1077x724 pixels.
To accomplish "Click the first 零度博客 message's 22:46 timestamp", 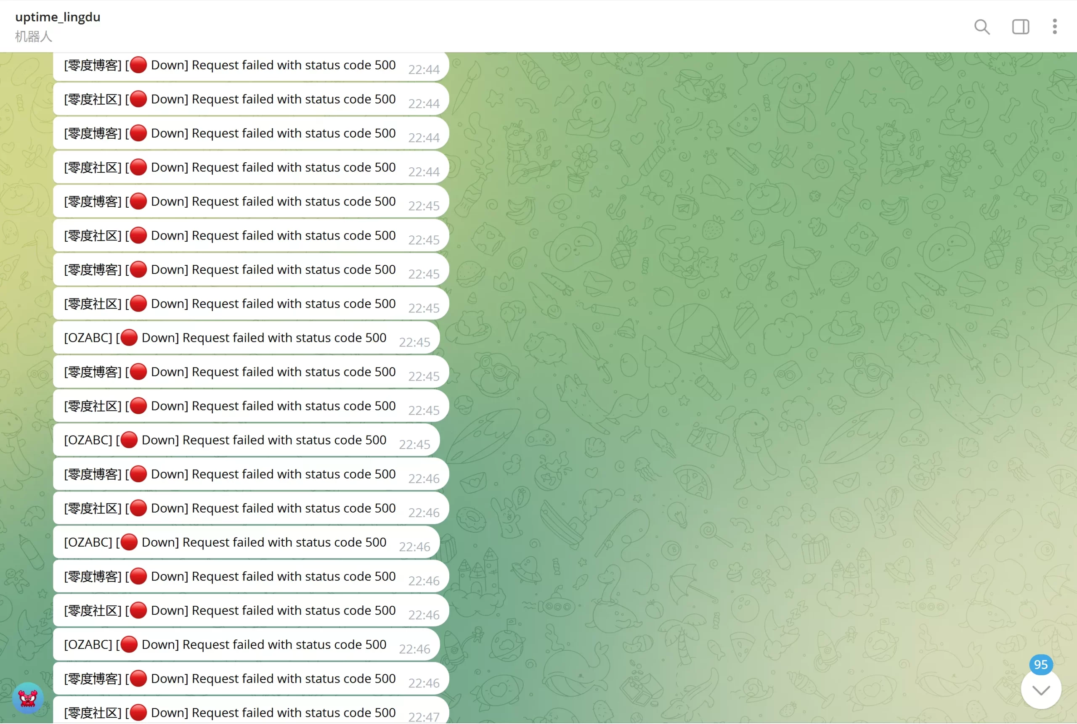I will click(424, 479).
